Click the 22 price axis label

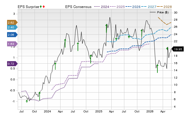tap(175, 41)
